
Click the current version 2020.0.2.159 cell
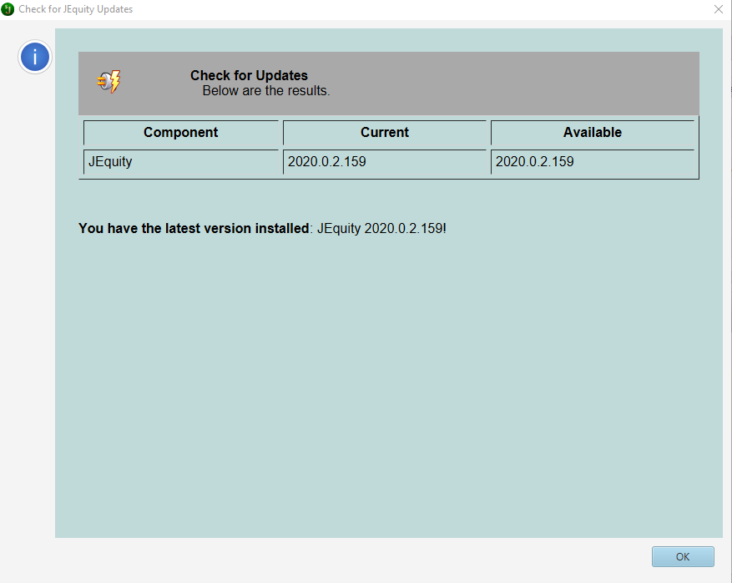(x=385, y=162)
